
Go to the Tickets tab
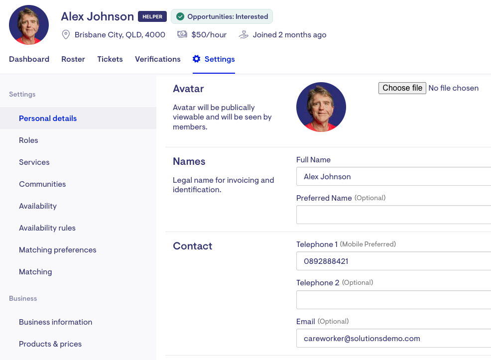110,59
